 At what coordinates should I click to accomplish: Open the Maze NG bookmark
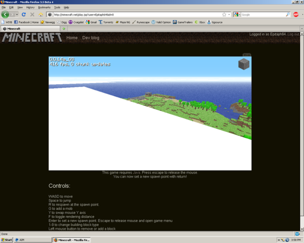point(123,22)
